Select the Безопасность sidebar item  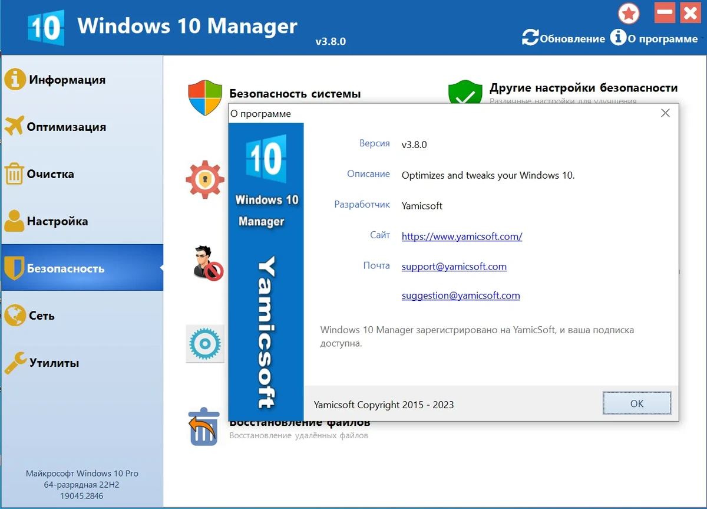pyautogui.click(x=82, y=268)
